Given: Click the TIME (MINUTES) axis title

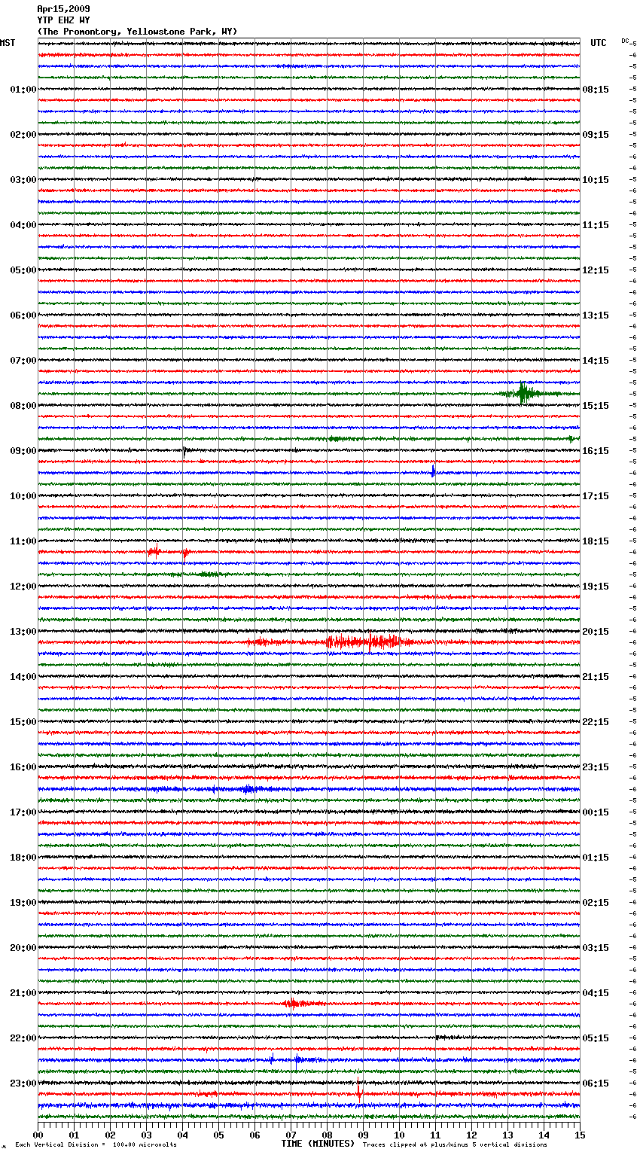Looking at the screenshot, I should coord(318,1144).
